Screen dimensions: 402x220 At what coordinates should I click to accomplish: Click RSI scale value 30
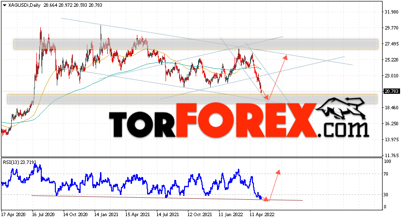[386, 194]
